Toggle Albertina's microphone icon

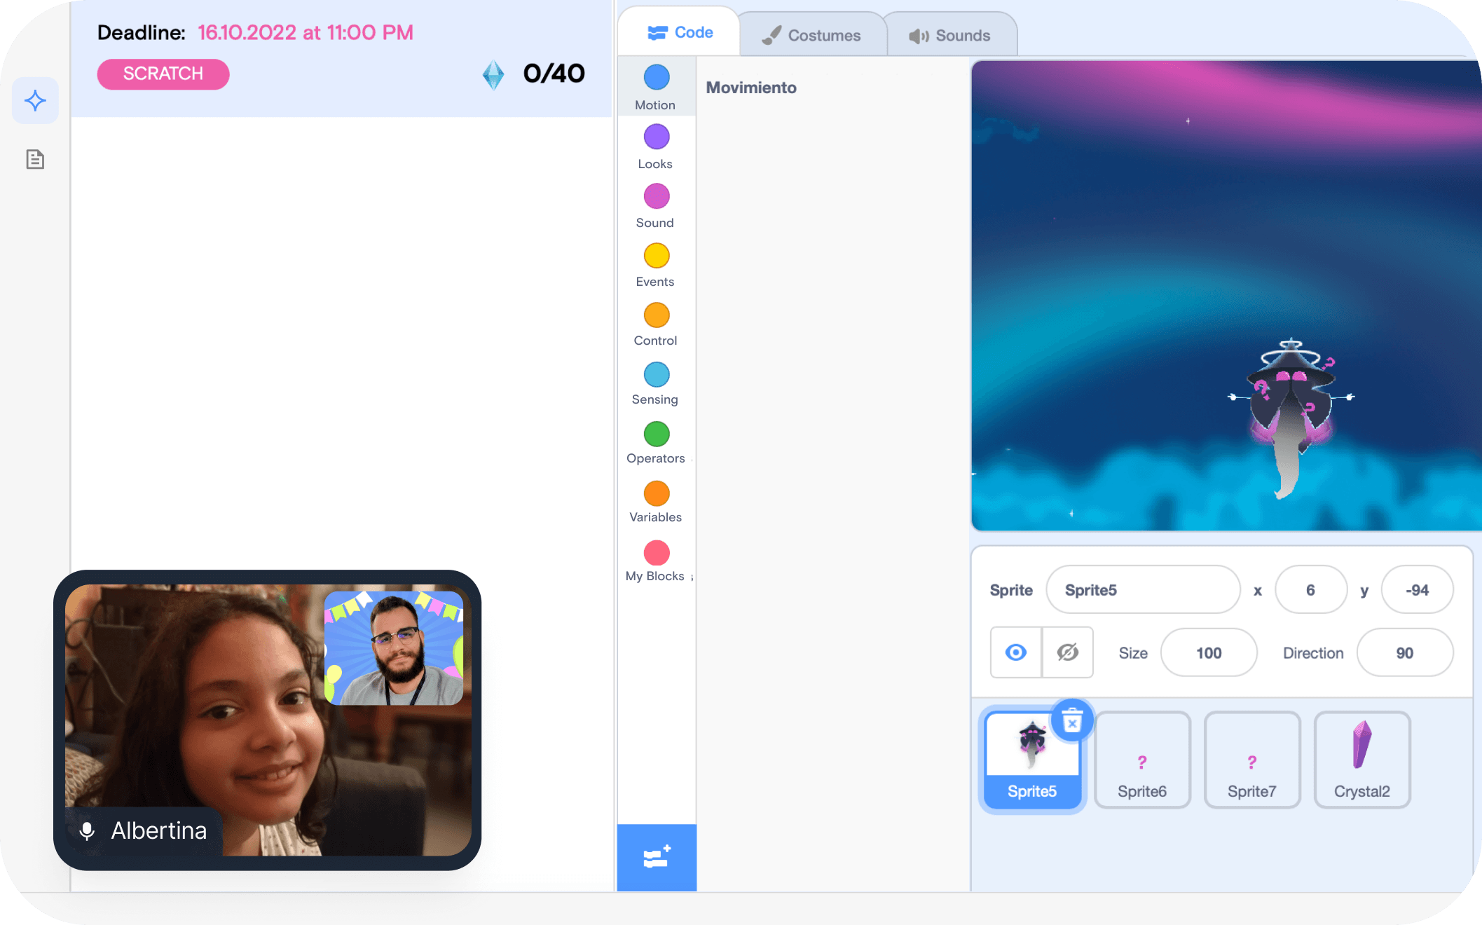click(x=87, y=830)
